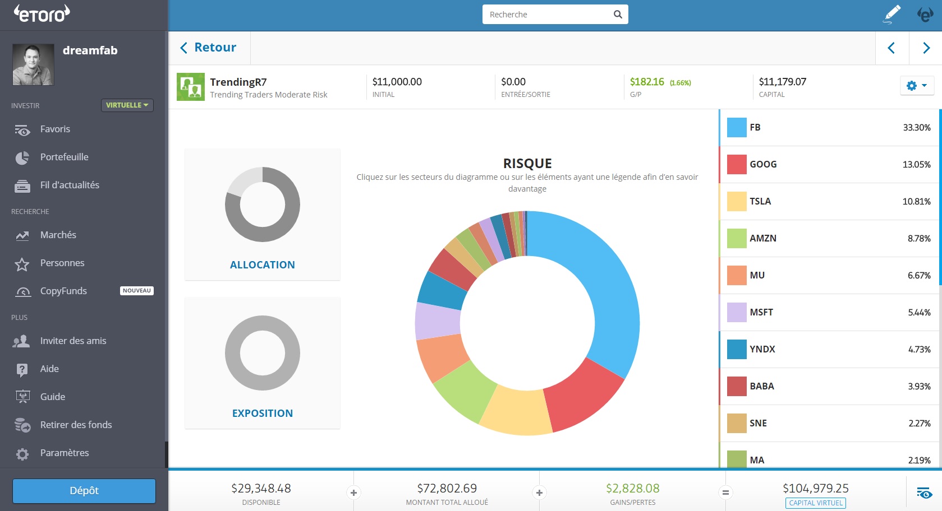Click the Fil d'actualités news icon
This screenshot has width=942, height=511.
[x=22, y=186]
